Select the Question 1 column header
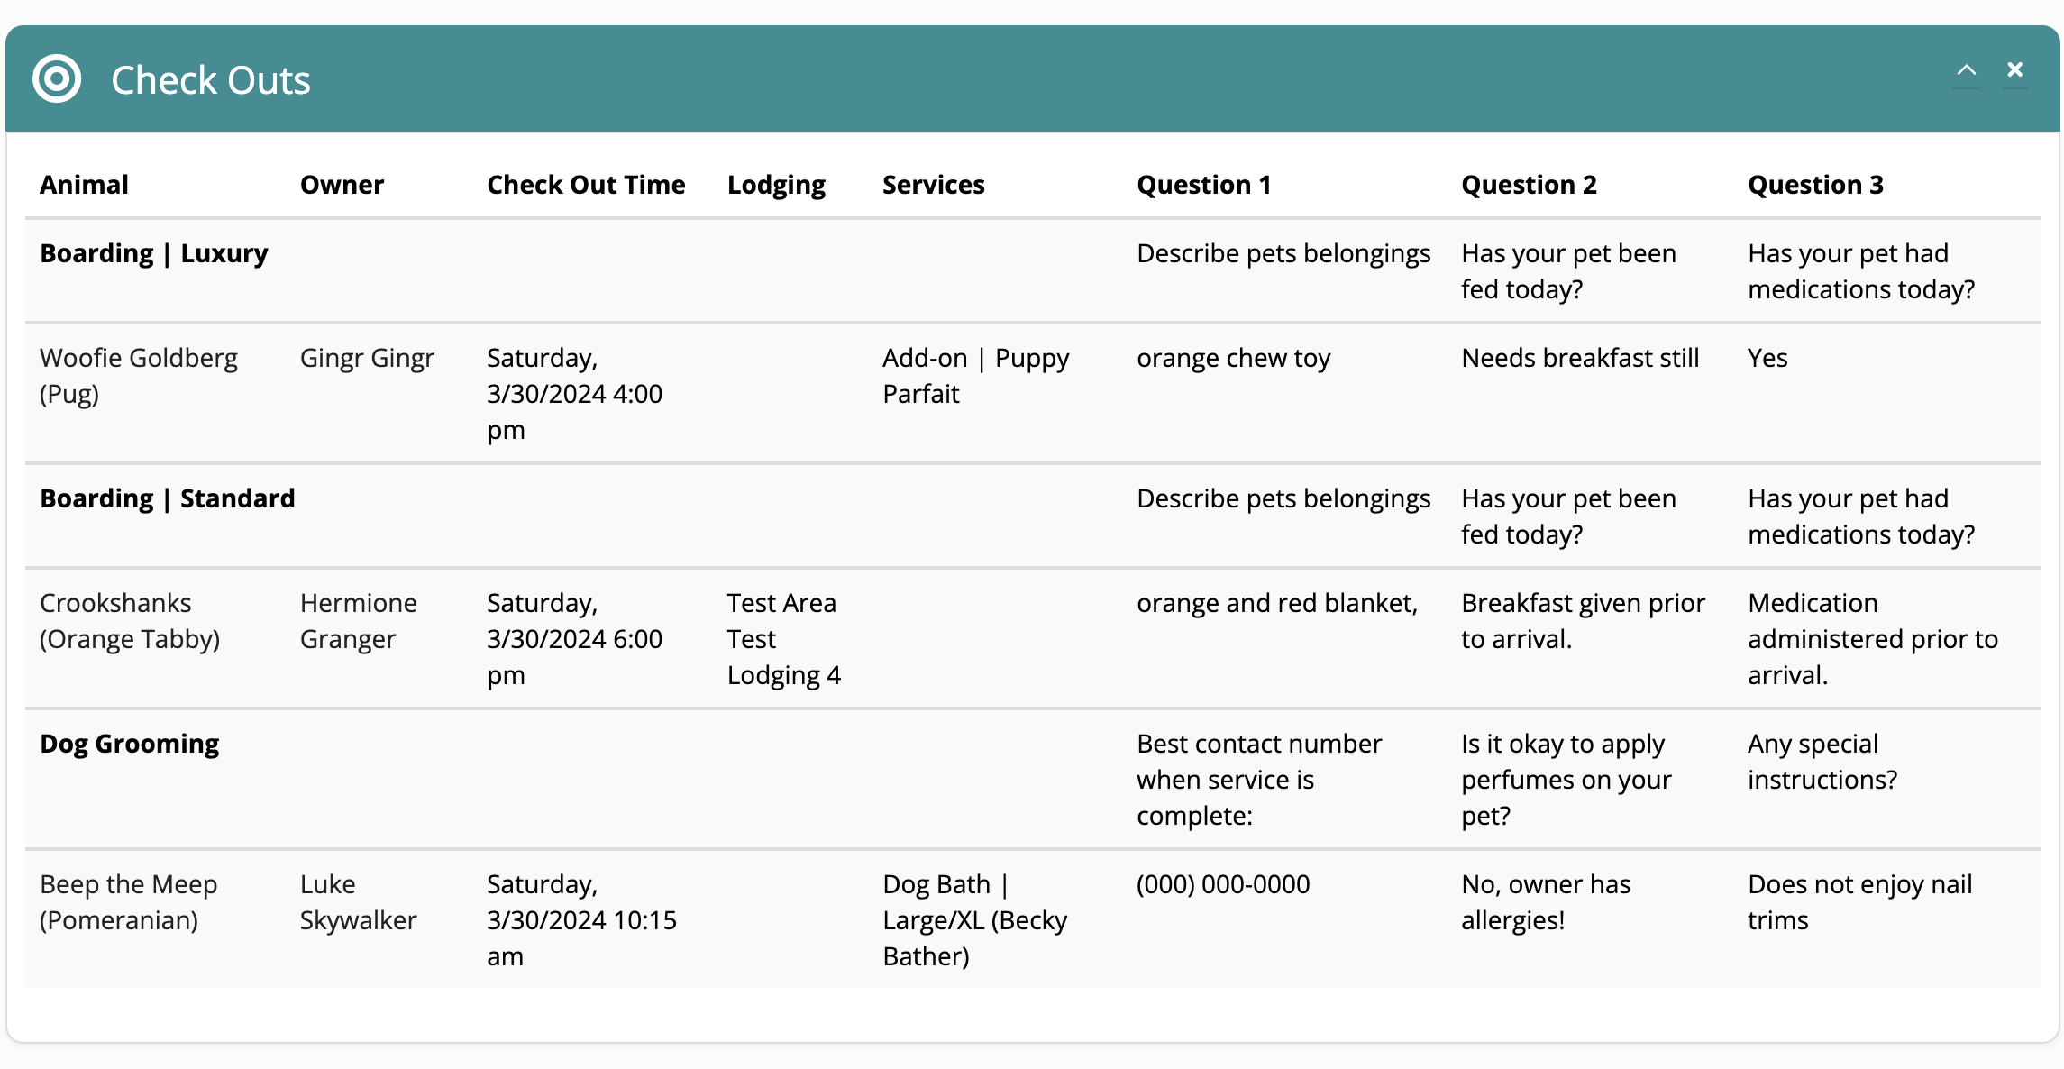Screen dimensions: 2064x1069 [x=1205, y=184]
